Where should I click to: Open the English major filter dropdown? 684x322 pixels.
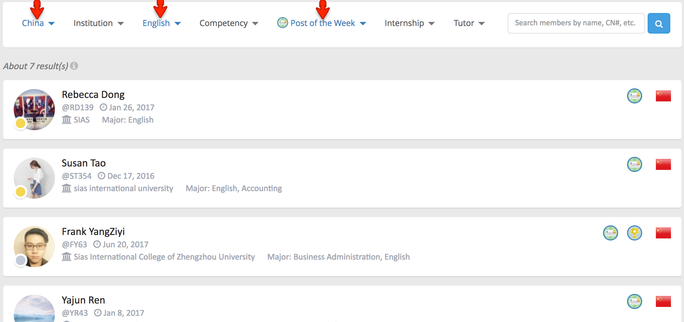162,23
